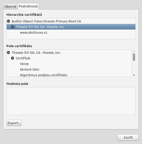Select Thawte DV SSL CA hierarchy row
This screenshot has height=144, width=142.
(x=71, y=27)
